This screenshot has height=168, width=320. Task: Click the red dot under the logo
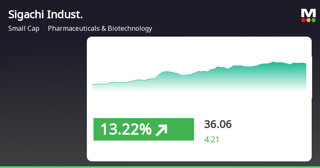click(x=303, y=20)
